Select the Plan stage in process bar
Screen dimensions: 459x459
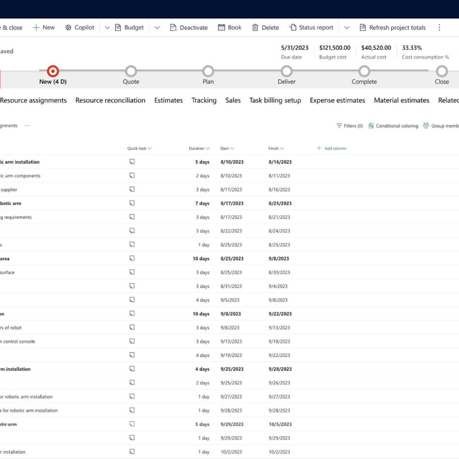(x=208, y=72)
